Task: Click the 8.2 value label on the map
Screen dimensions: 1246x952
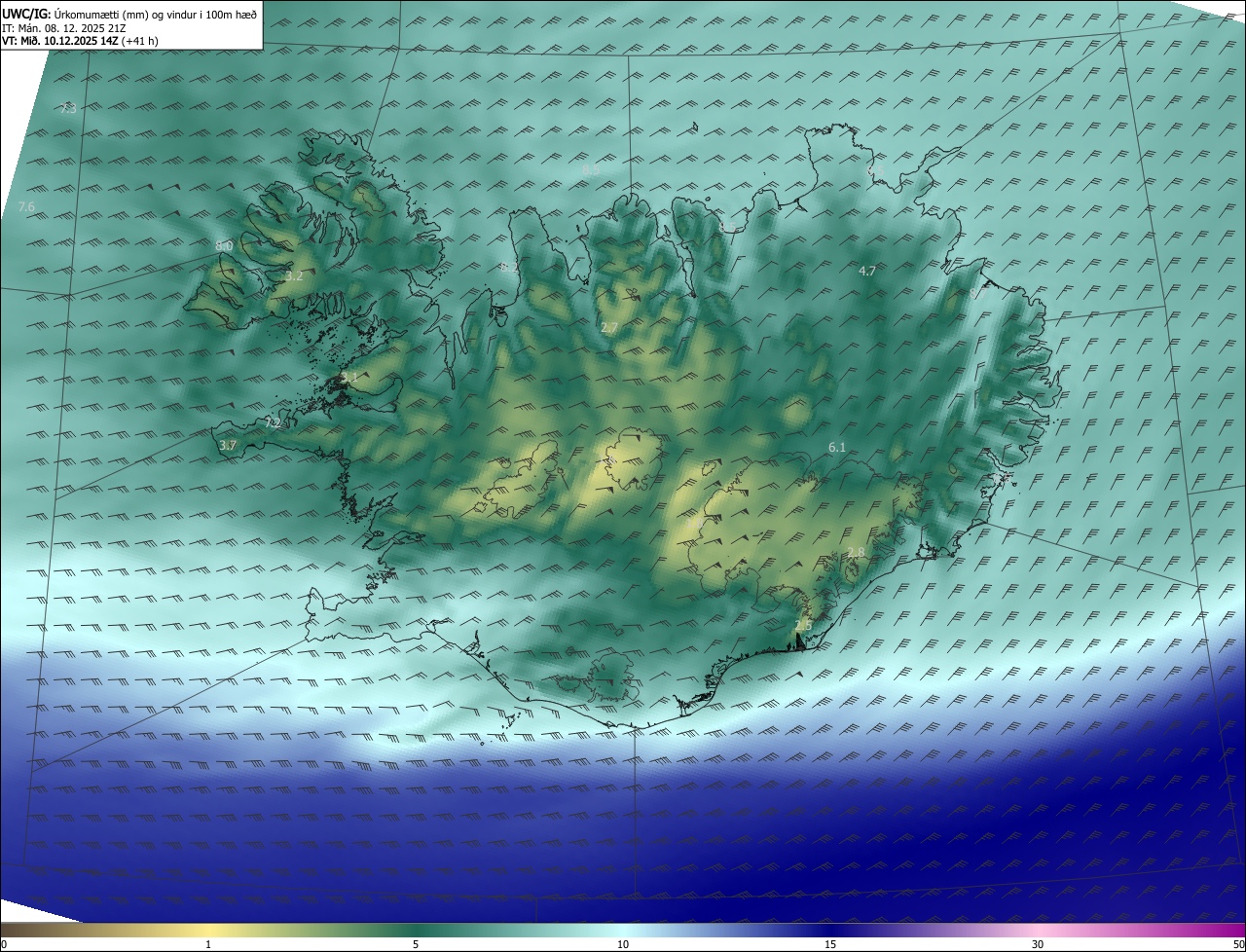Action: (508, 267)
